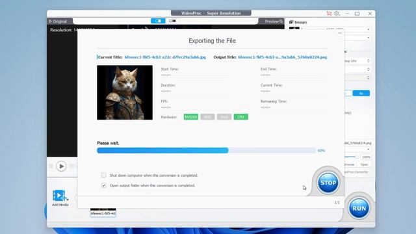Switch to the Original tab
The image size is (416, 234).
(x=58, y=21)
